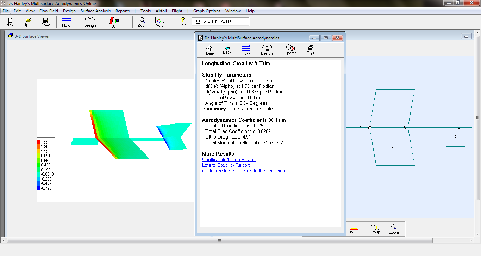
Task: Click the left arrow of horizontal scrollbar
Action: [4, 240]
